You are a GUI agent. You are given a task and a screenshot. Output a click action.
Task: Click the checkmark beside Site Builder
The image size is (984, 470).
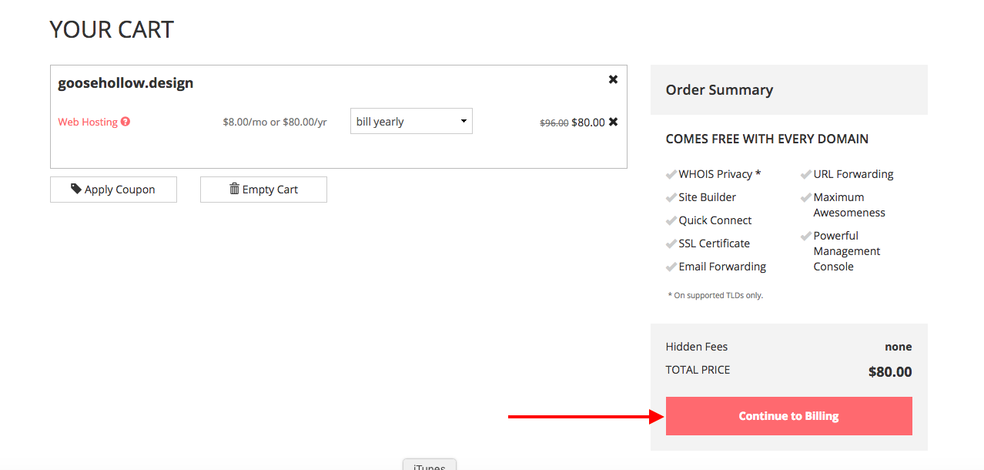point(671,198)
